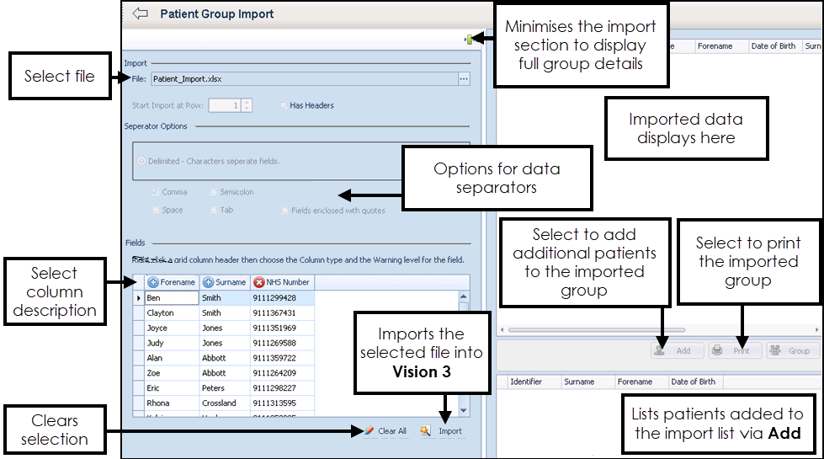Click the File path input field

click(303, 79)
